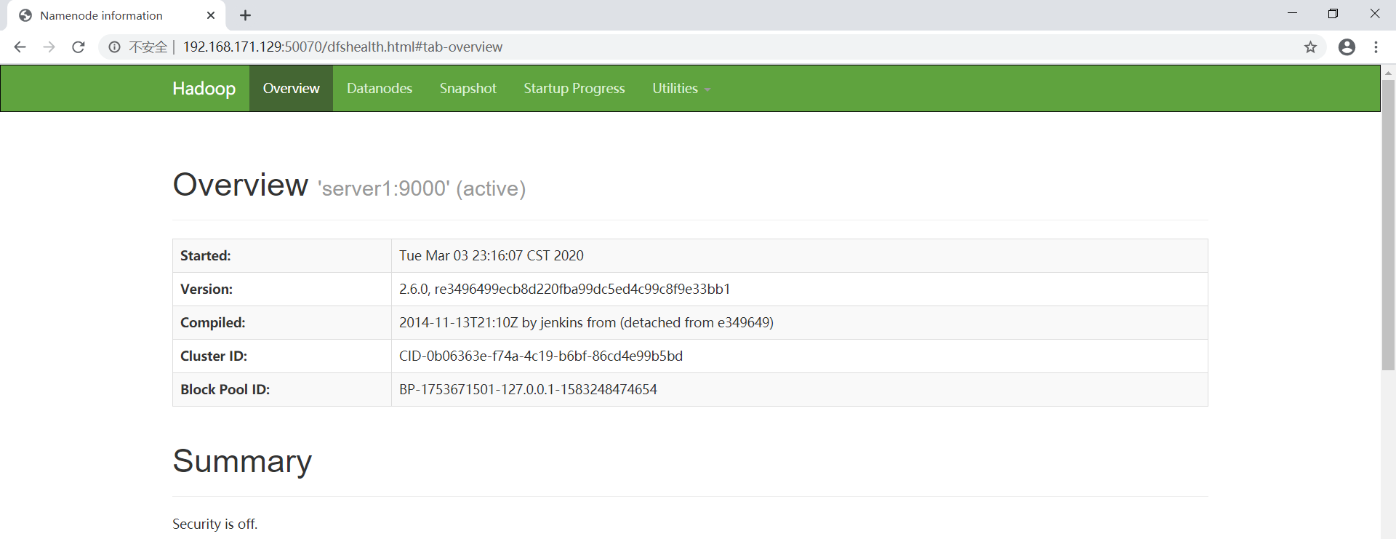Minimize the browser window
Screen dimensions: 1396x539
(1292, 14)
